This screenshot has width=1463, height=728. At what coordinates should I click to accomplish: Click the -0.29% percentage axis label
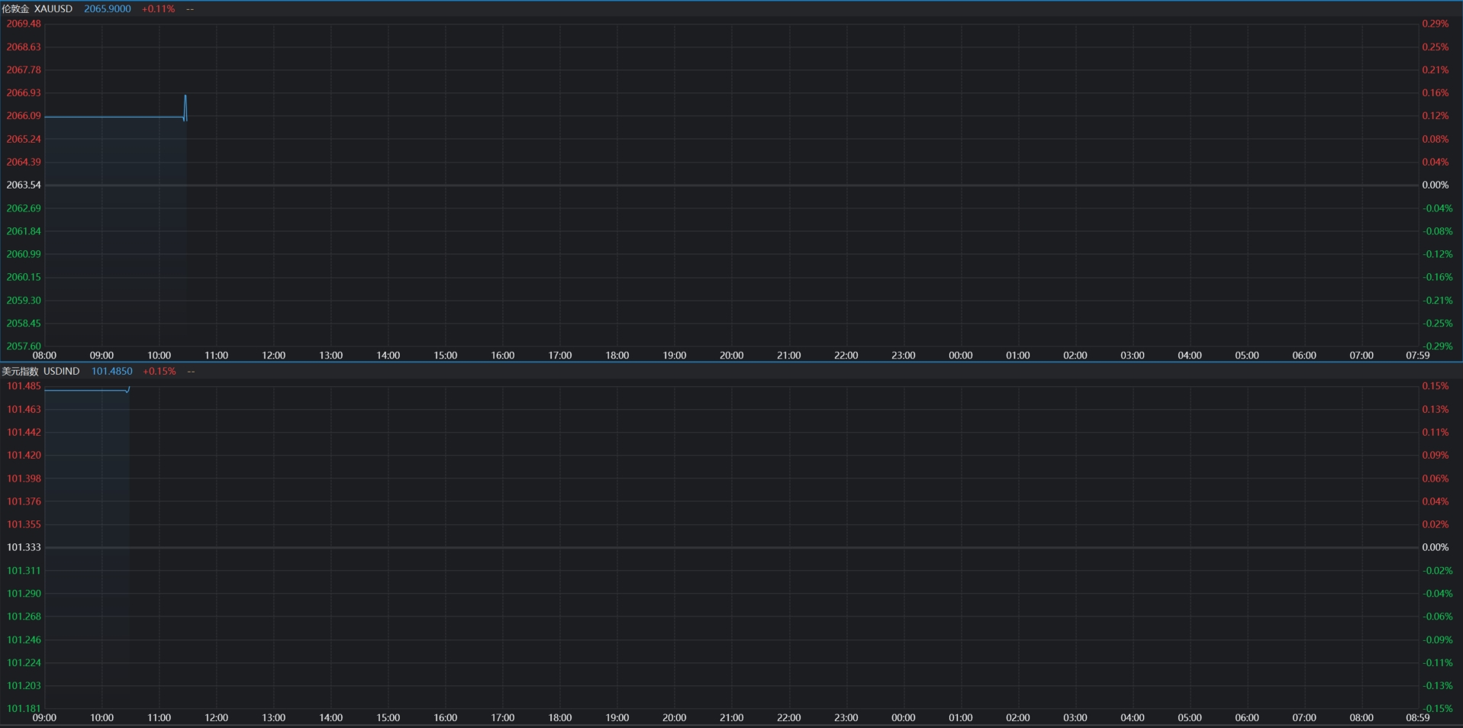point(1437,346)
